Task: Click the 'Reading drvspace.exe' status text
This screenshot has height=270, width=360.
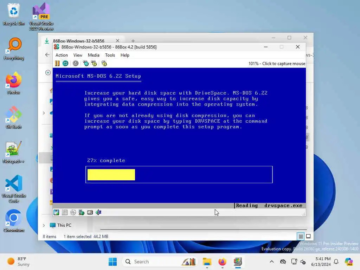Action: [269, 205]
